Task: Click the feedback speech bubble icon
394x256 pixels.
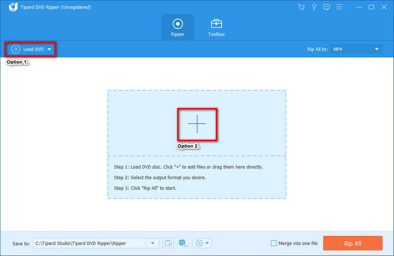Action: tap(326, 7)
